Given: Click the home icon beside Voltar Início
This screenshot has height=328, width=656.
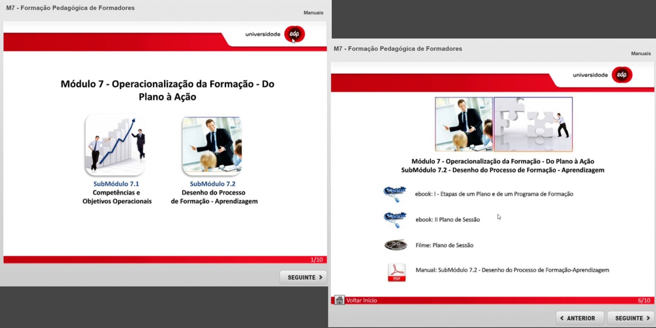Looking at the screenshot, I should point(339,300).
